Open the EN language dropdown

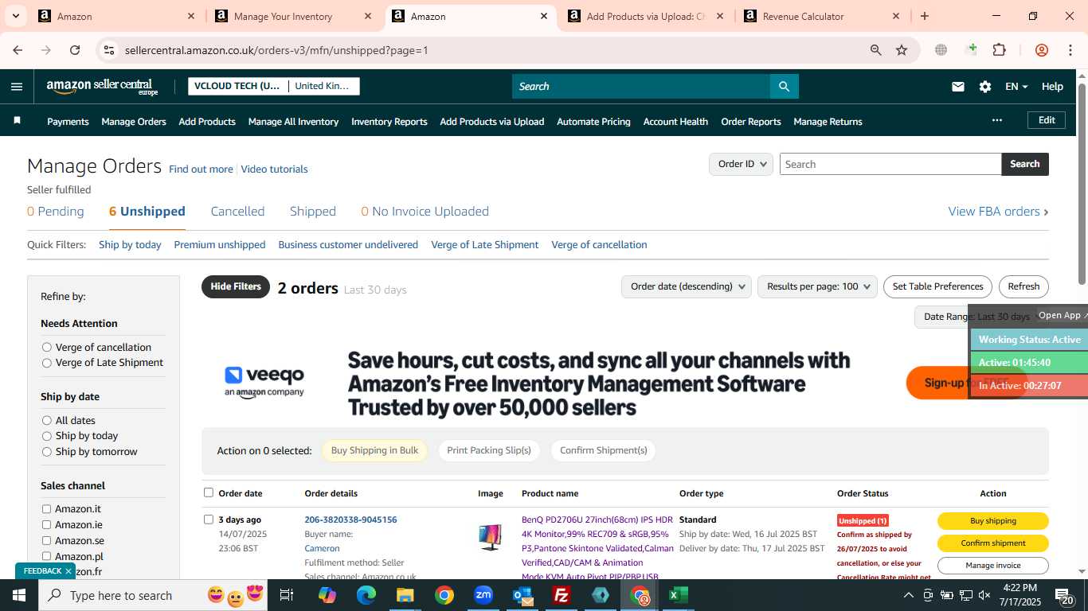1016,87
